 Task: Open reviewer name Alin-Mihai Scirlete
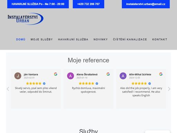[x=140, y=74]
